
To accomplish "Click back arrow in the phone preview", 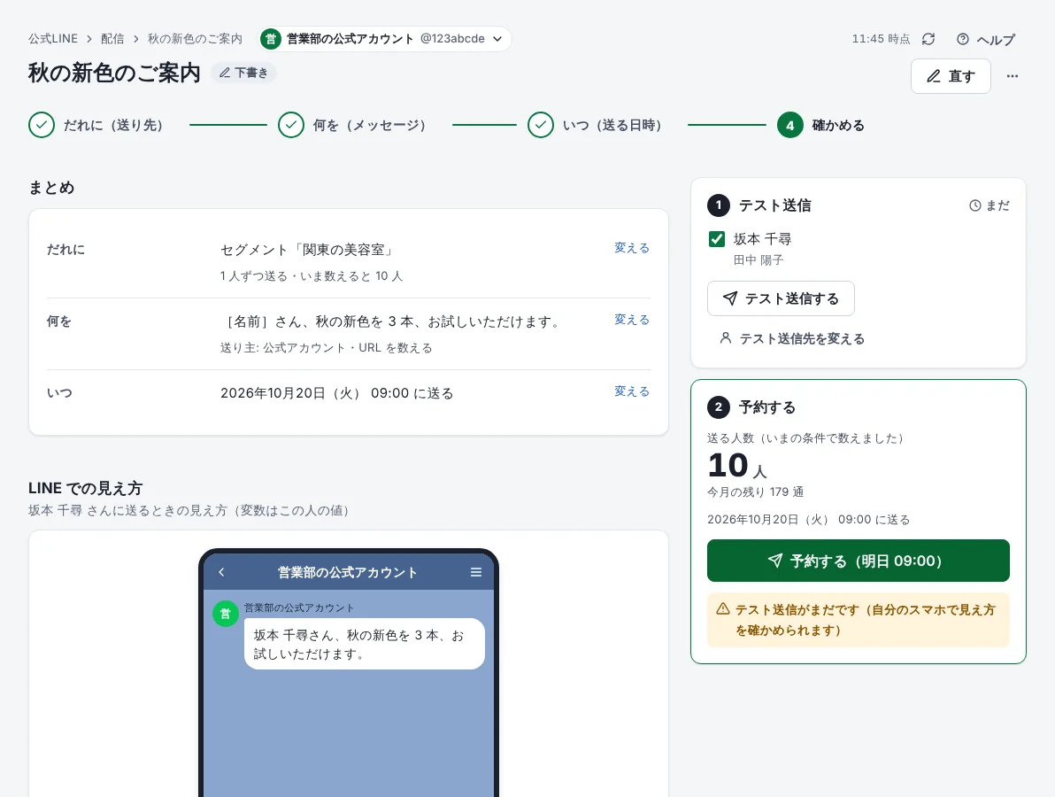I will coord(221,572).
